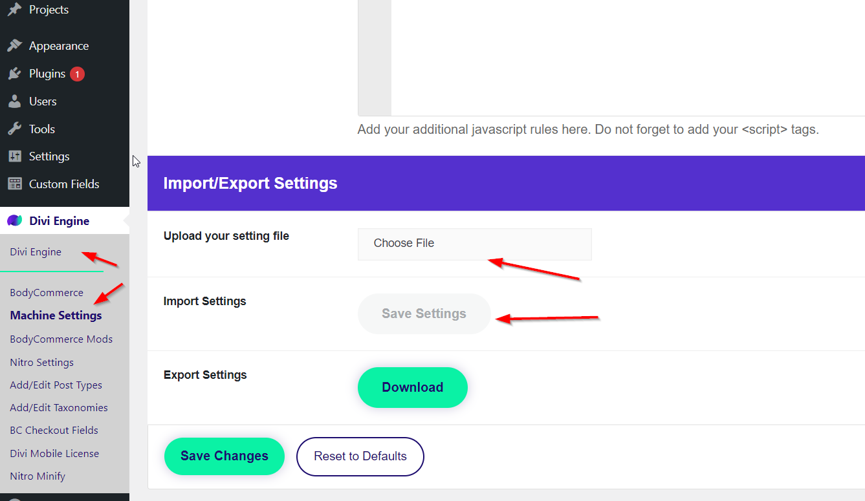Click the Divi Engine logo icon
This screenshot has width=865, height=501.
click(14, 221)
